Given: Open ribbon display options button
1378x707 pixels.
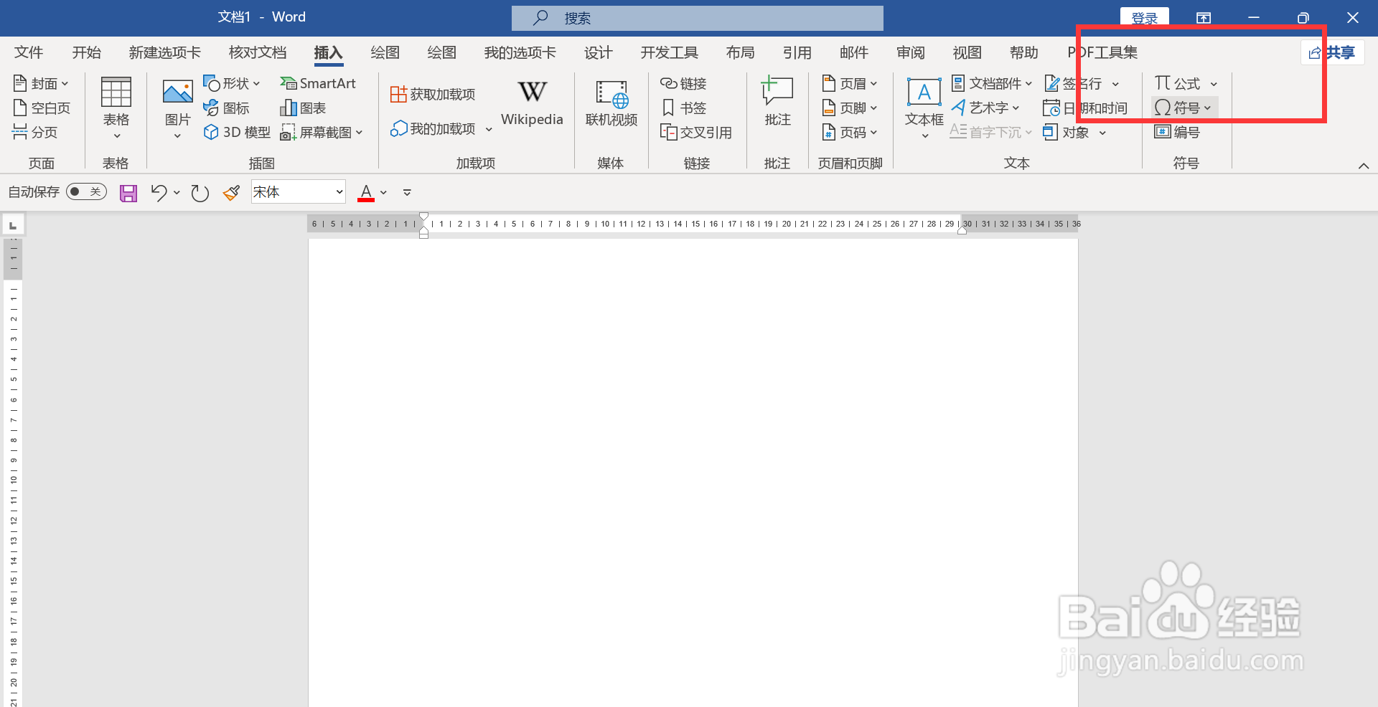Looking at the screenshot, I should (x=1204, y=18).
